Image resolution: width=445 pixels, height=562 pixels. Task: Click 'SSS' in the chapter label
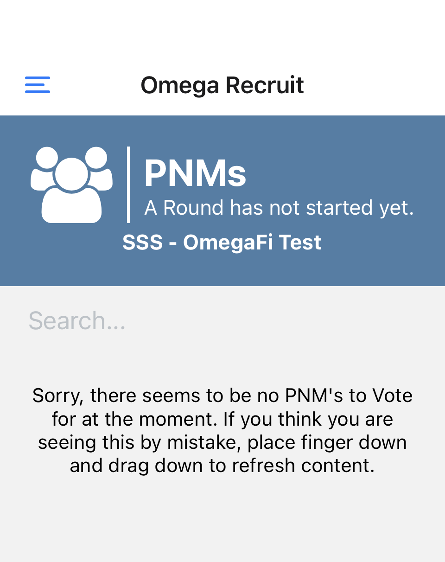point(143,243)
